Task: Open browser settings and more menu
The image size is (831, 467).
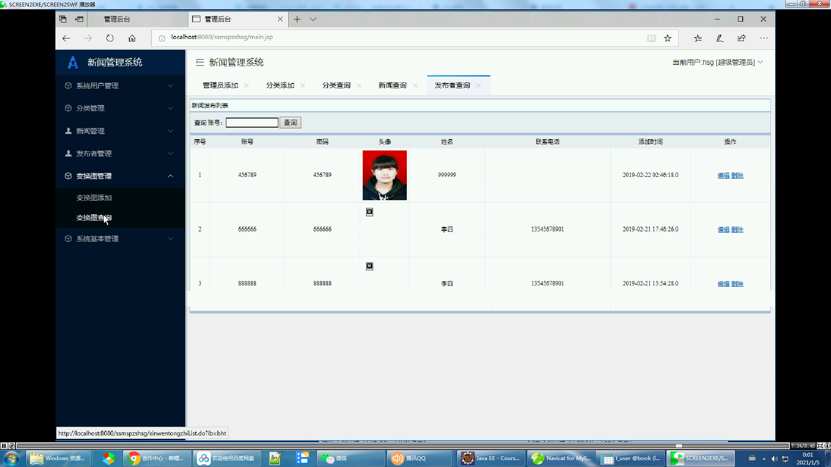Action: coord(764,38)
